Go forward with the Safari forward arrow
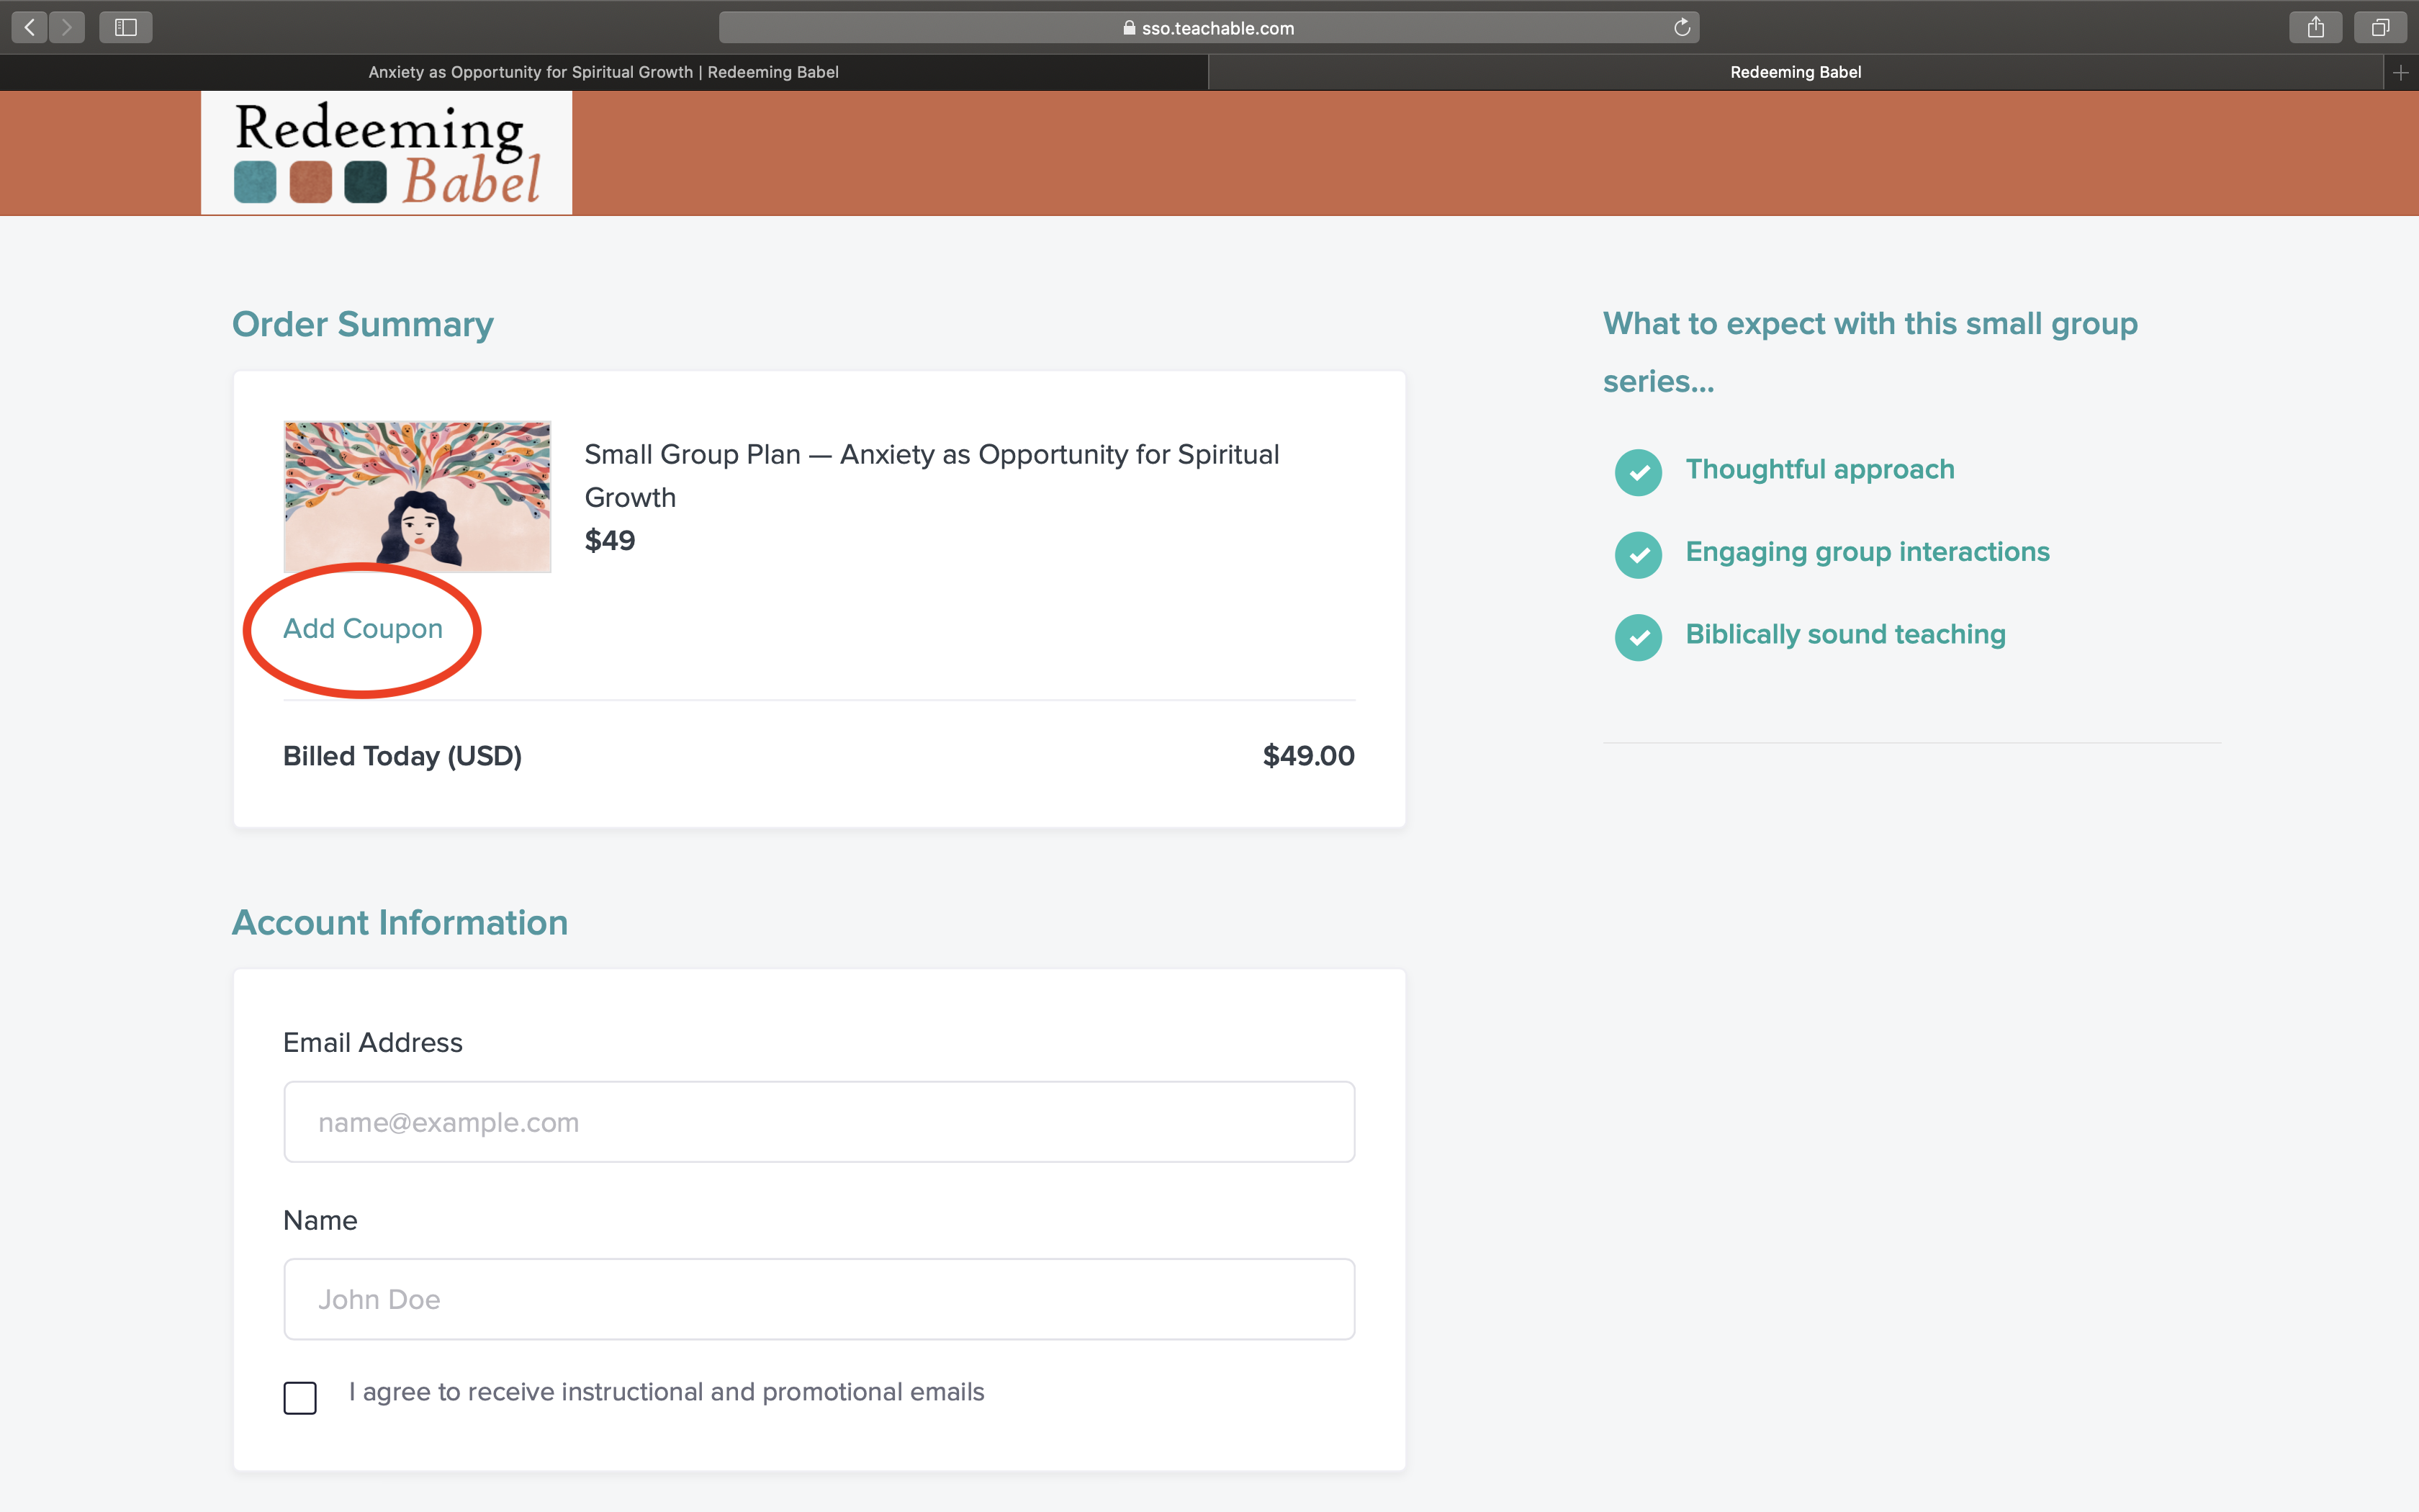 click(67, 27)
